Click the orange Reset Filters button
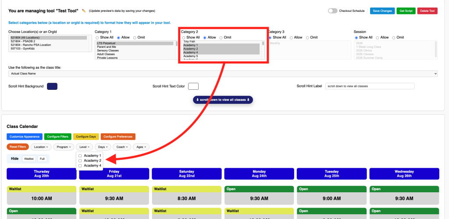This screenshot has height=219, width=449. tap(18, 147)
